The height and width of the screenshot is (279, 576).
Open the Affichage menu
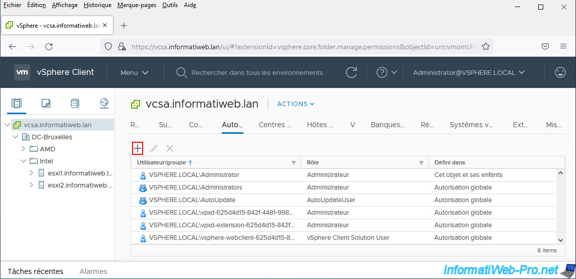coord(65,5)
